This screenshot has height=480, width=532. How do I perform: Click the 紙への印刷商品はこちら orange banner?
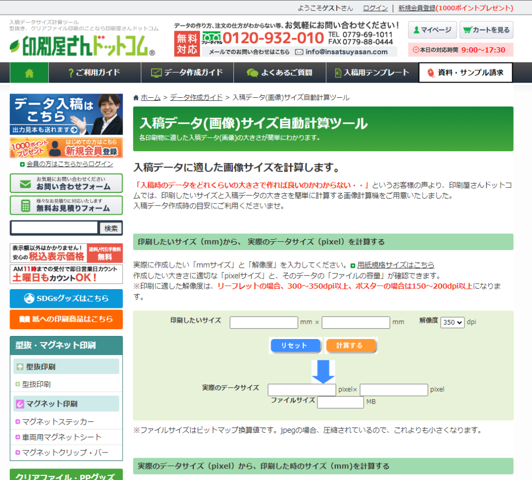tap(66, 319)
